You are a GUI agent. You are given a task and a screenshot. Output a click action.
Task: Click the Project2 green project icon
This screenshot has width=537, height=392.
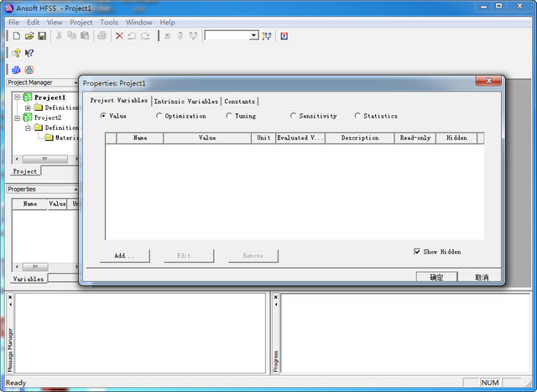click(28, 118)
